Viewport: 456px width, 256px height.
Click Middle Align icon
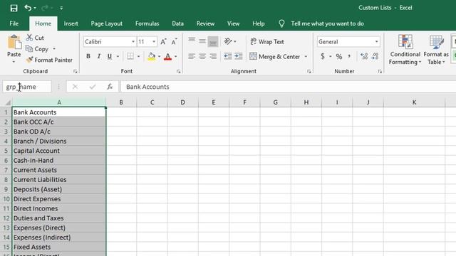click(x=202, y=41)
